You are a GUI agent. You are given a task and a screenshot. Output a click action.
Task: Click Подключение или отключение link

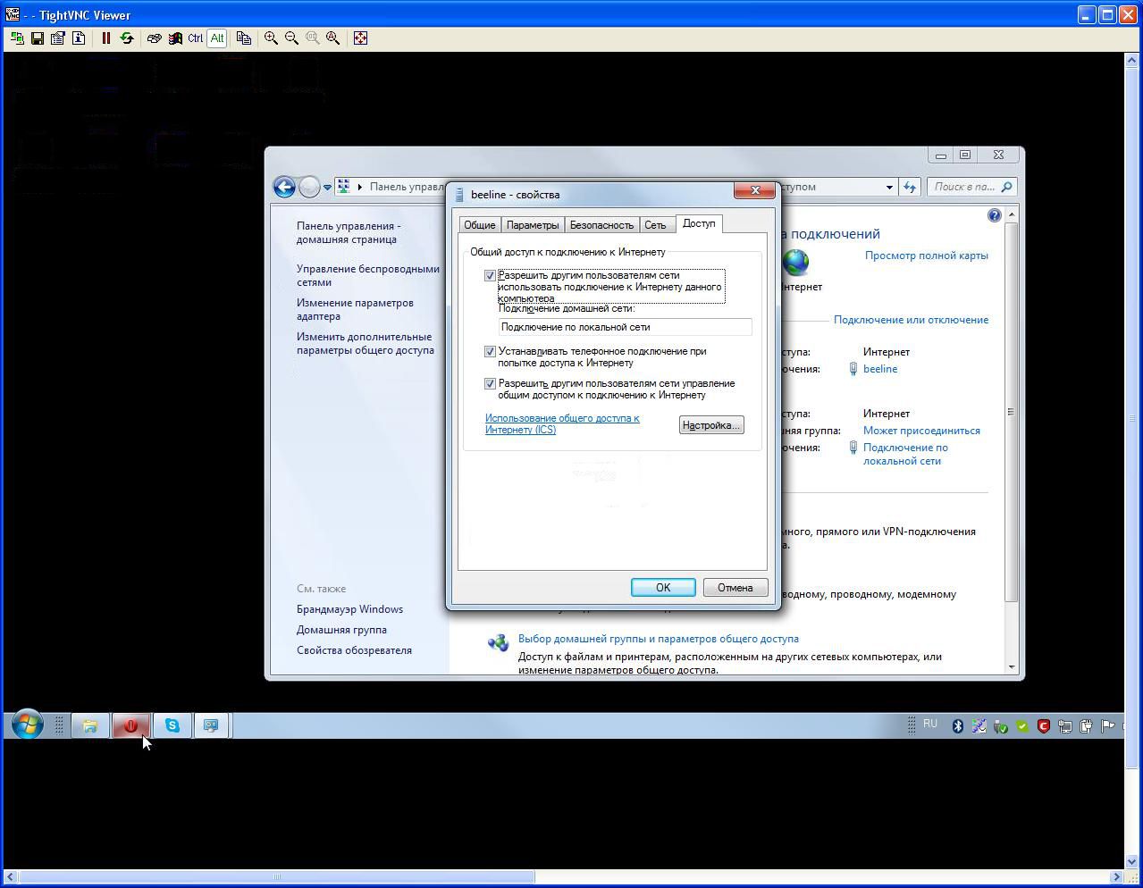pos(911,320)
